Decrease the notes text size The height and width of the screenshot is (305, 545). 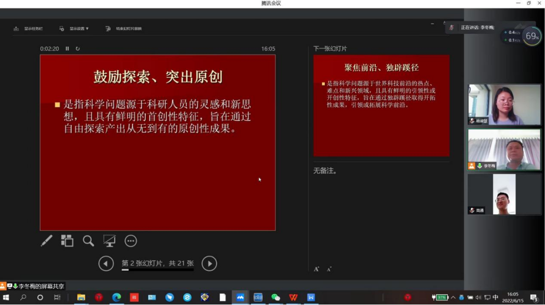(329, 269)
